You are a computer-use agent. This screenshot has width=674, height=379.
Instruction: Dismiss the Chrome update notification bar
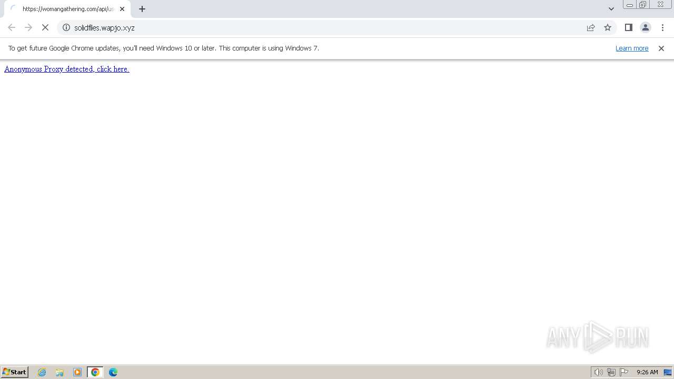[661, 48]
